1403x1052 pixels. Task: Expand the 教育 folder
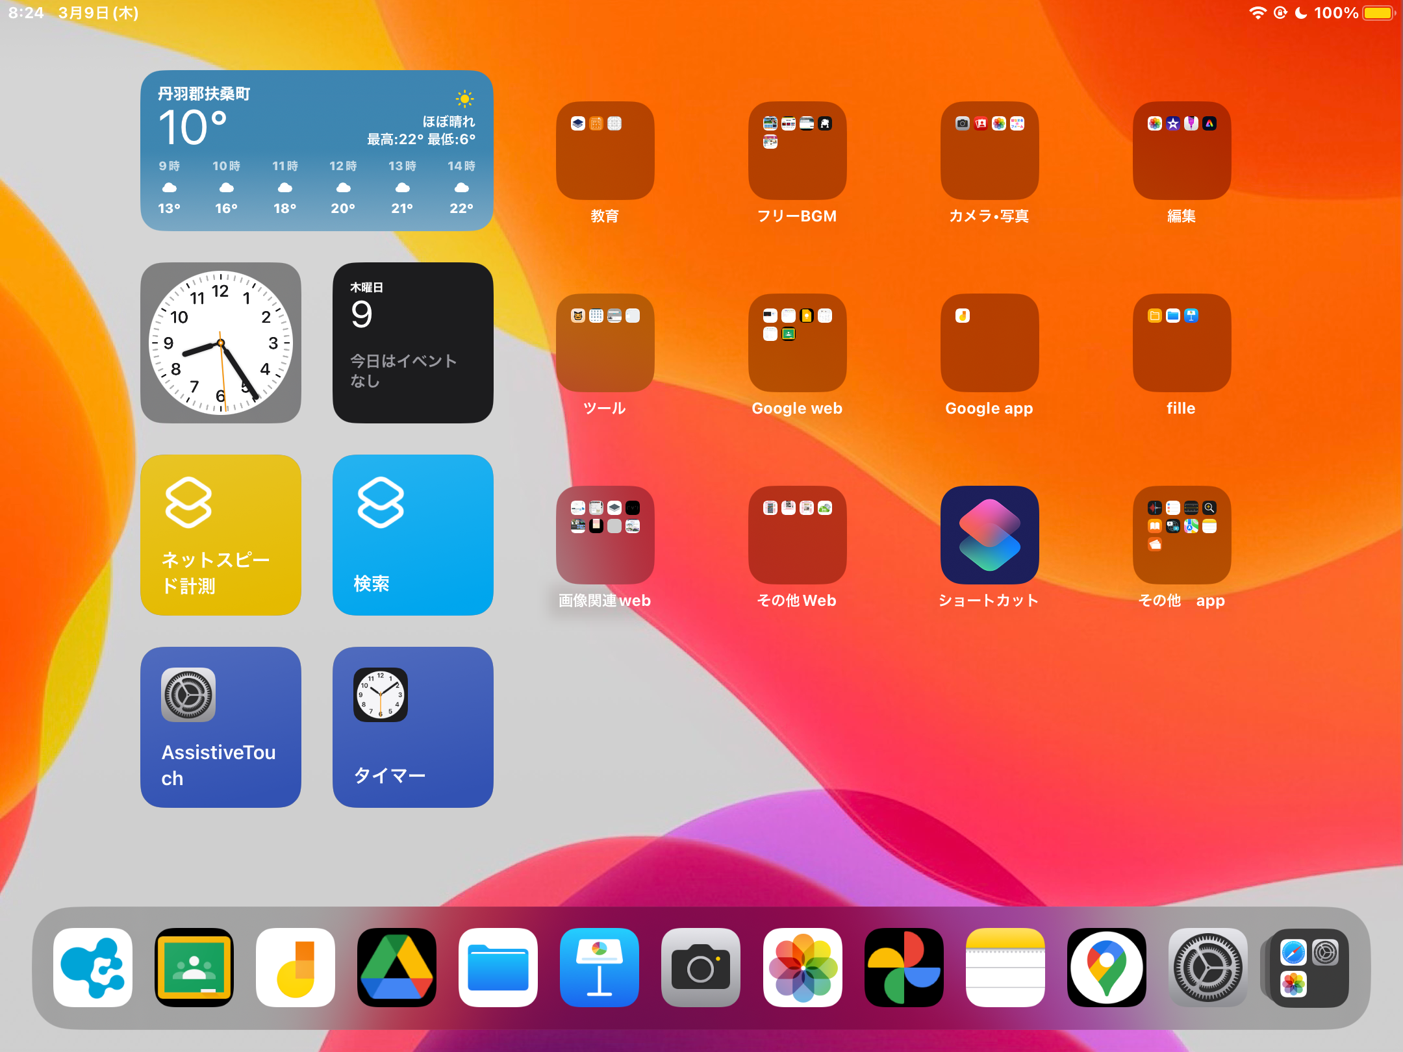point(605,151)
